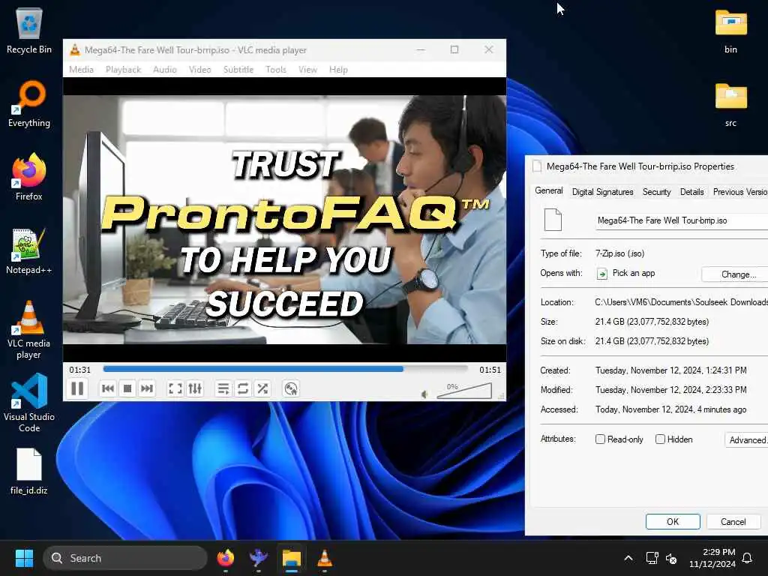The width and height of the screenshot is (768, 576).
Task: Select the Everything desktop shortcut
Action: pyautogui.click(x=29, y=103)
